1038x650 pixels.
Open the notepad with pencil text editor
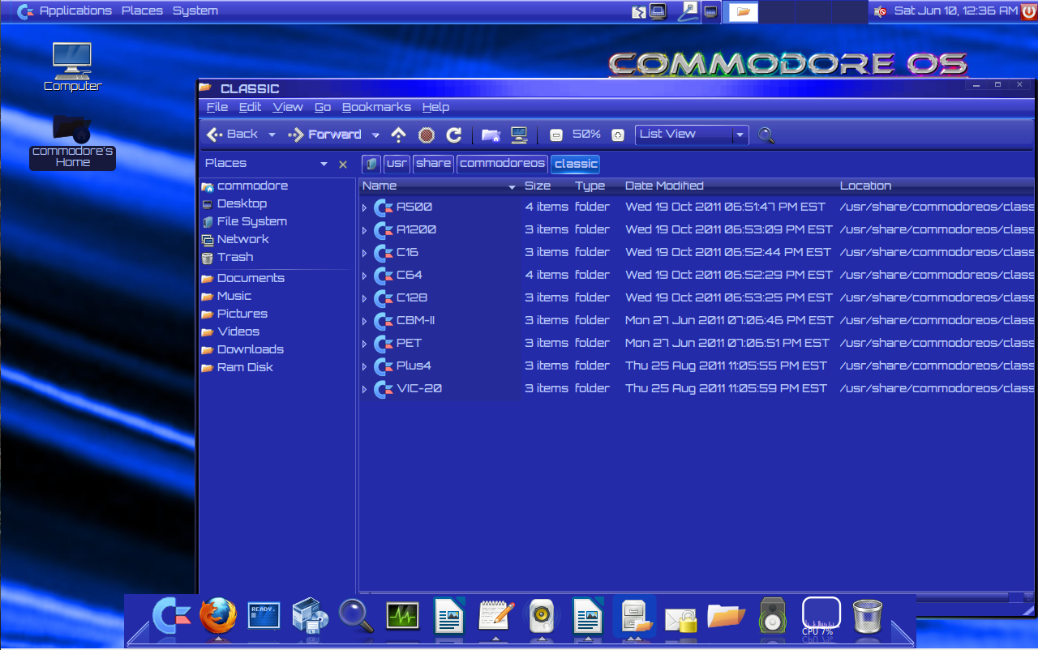coord(496,616)
